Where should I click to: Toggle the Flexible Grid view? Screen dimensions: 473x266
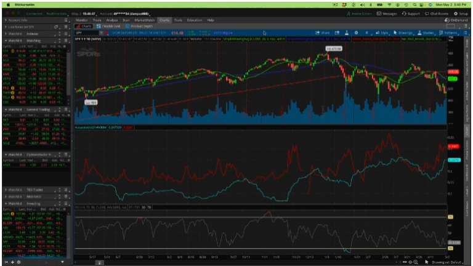tap(108, 26)
